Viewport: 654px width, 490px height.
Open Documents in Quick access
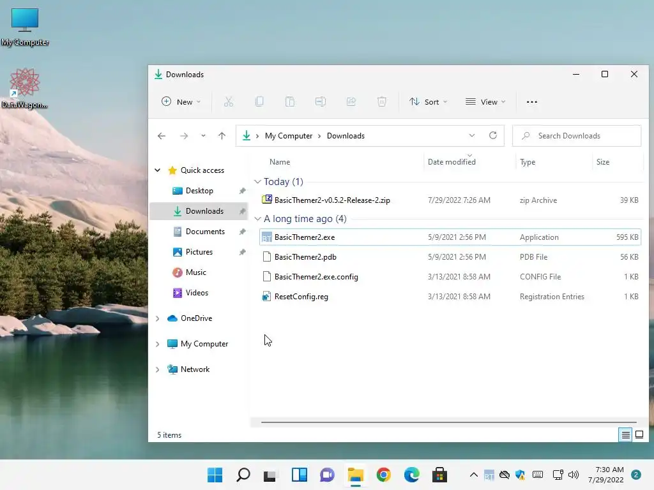(x=205, y=232)
